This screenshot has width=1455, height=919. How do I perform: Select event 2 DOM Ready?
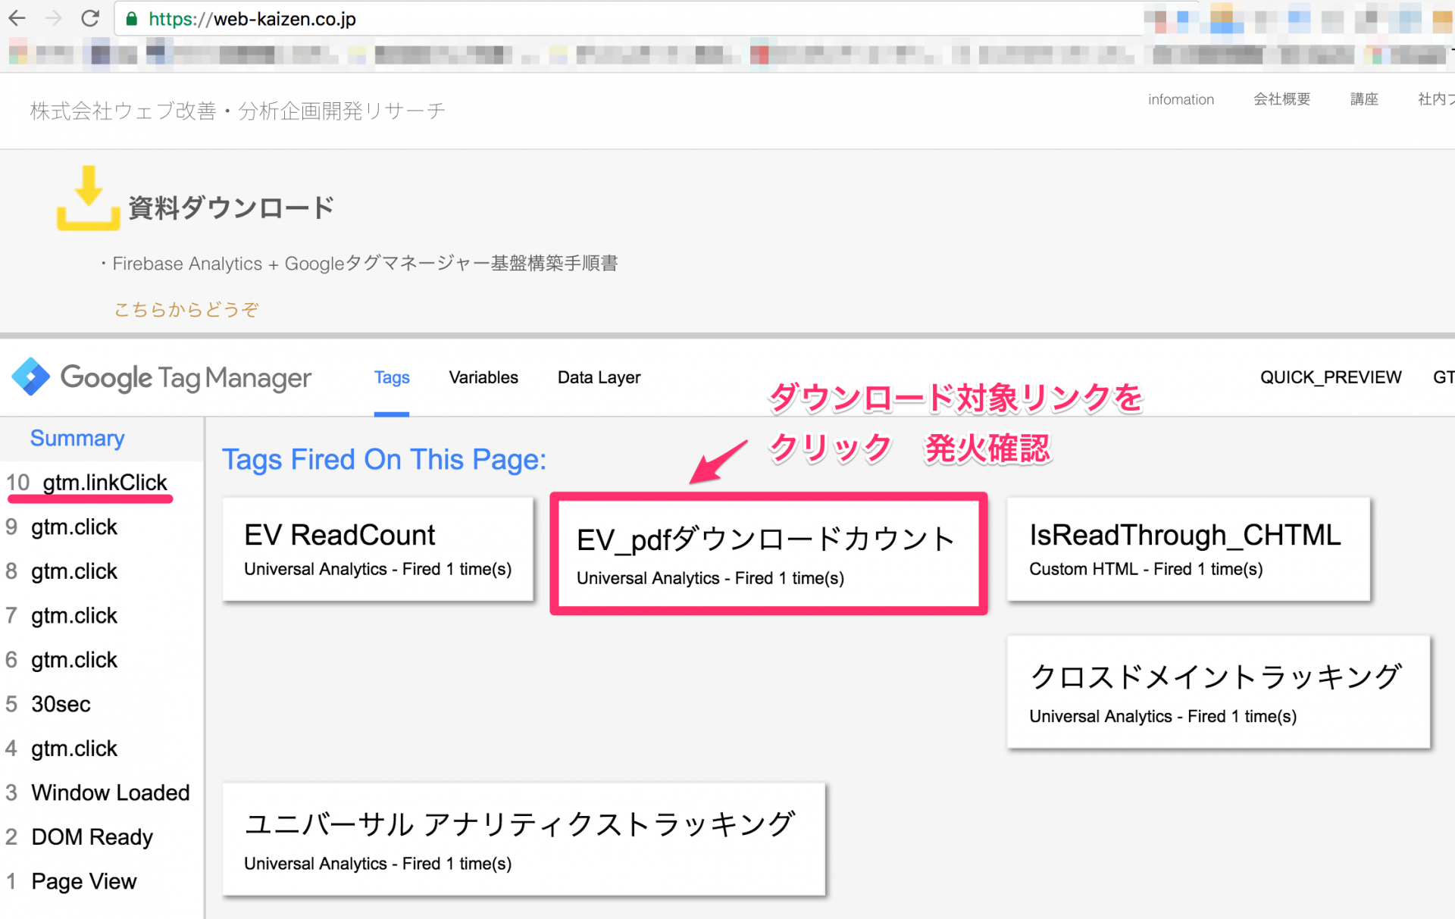[x=80, y=837]
